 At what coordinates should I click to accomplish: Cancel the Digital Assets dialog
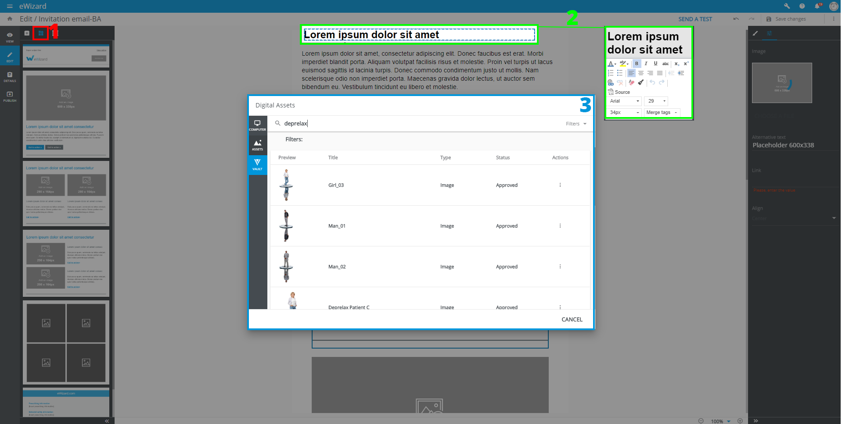tap(572, 320)
